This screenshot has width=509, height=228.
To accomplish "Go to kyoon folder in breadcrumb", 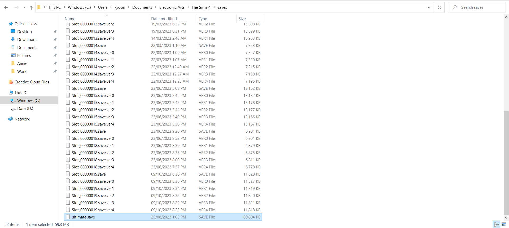I will (x=120, y=7).
